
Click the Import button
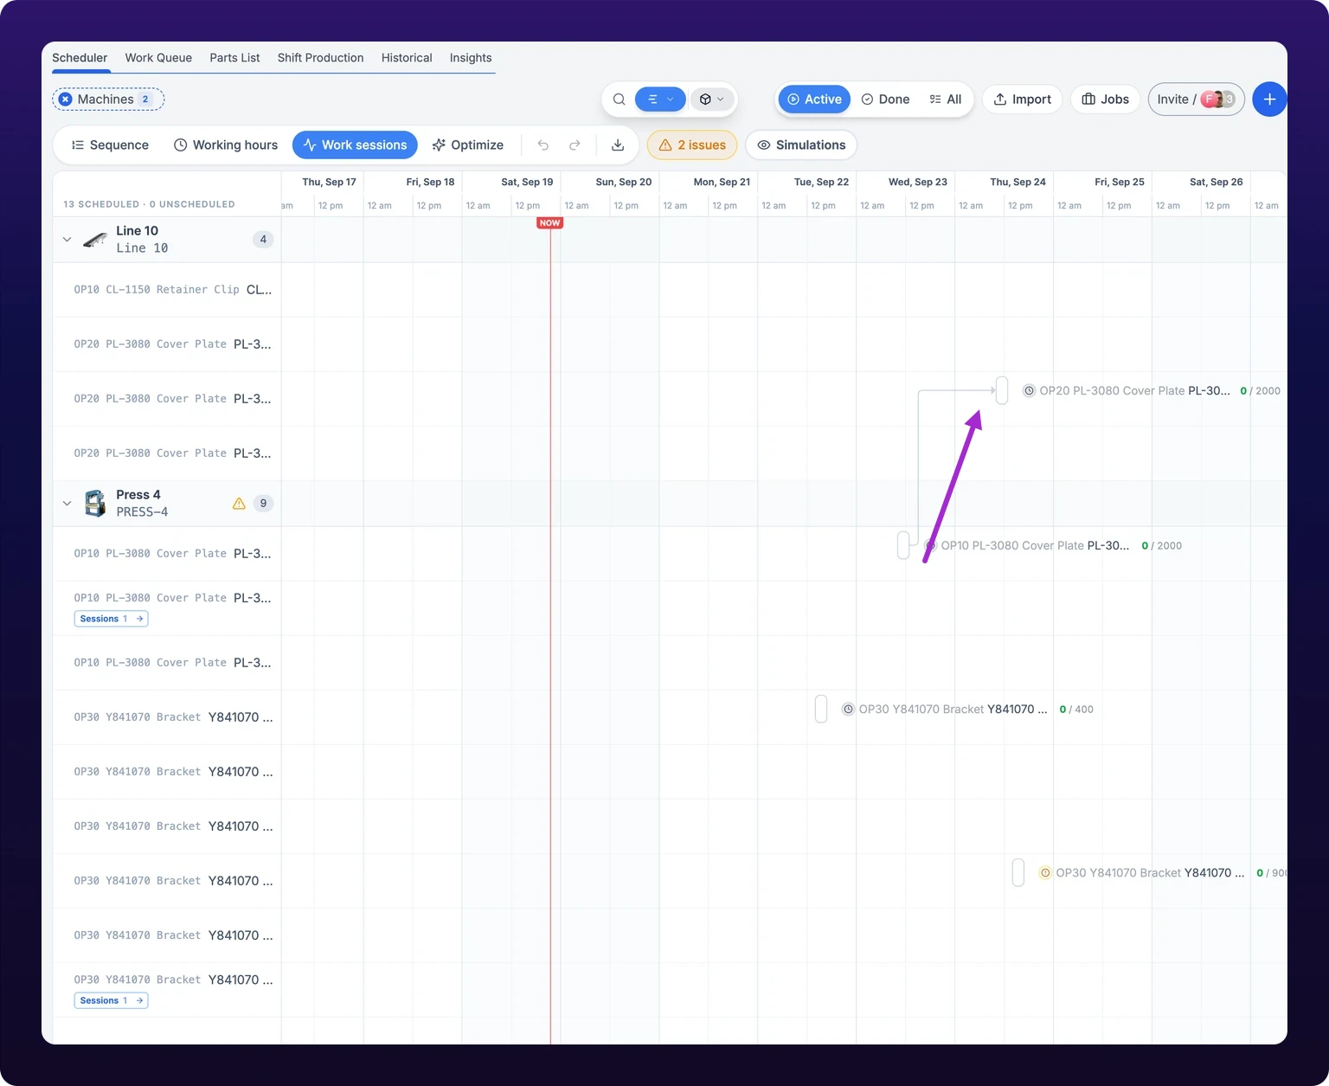[x=1022, y=100]
